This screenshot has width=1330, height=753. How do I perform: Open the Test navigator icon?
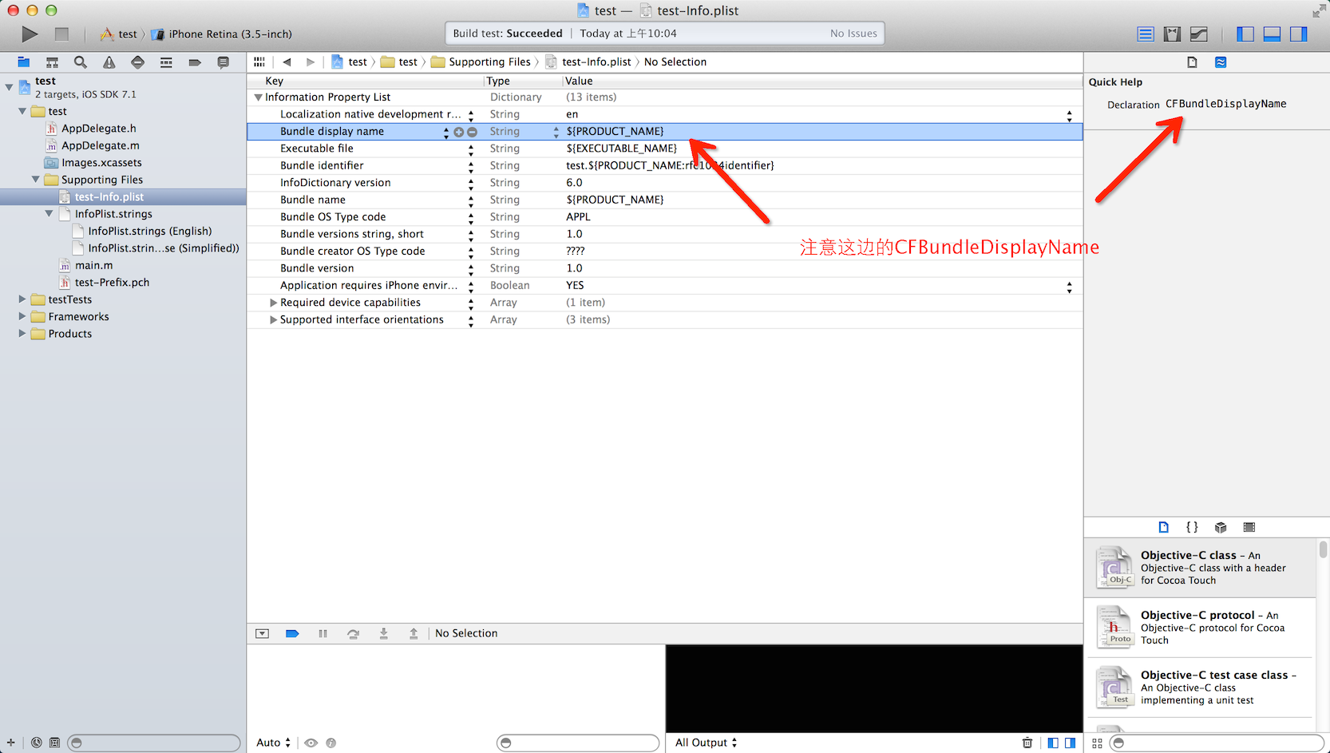pos(137,62)
